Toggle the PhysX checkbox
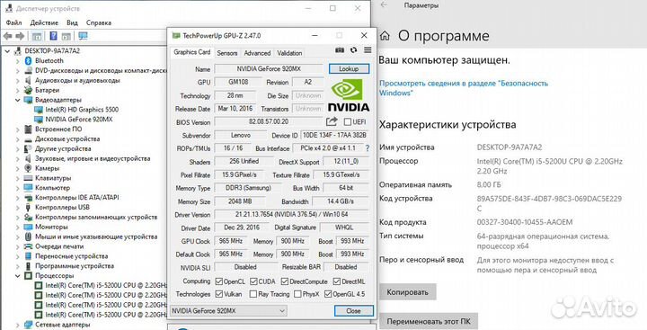This screenshot has width=647, height=330. pos(297,294)
